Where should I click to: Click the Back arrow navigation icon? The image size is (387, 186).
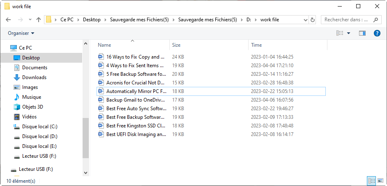point(8,20)
